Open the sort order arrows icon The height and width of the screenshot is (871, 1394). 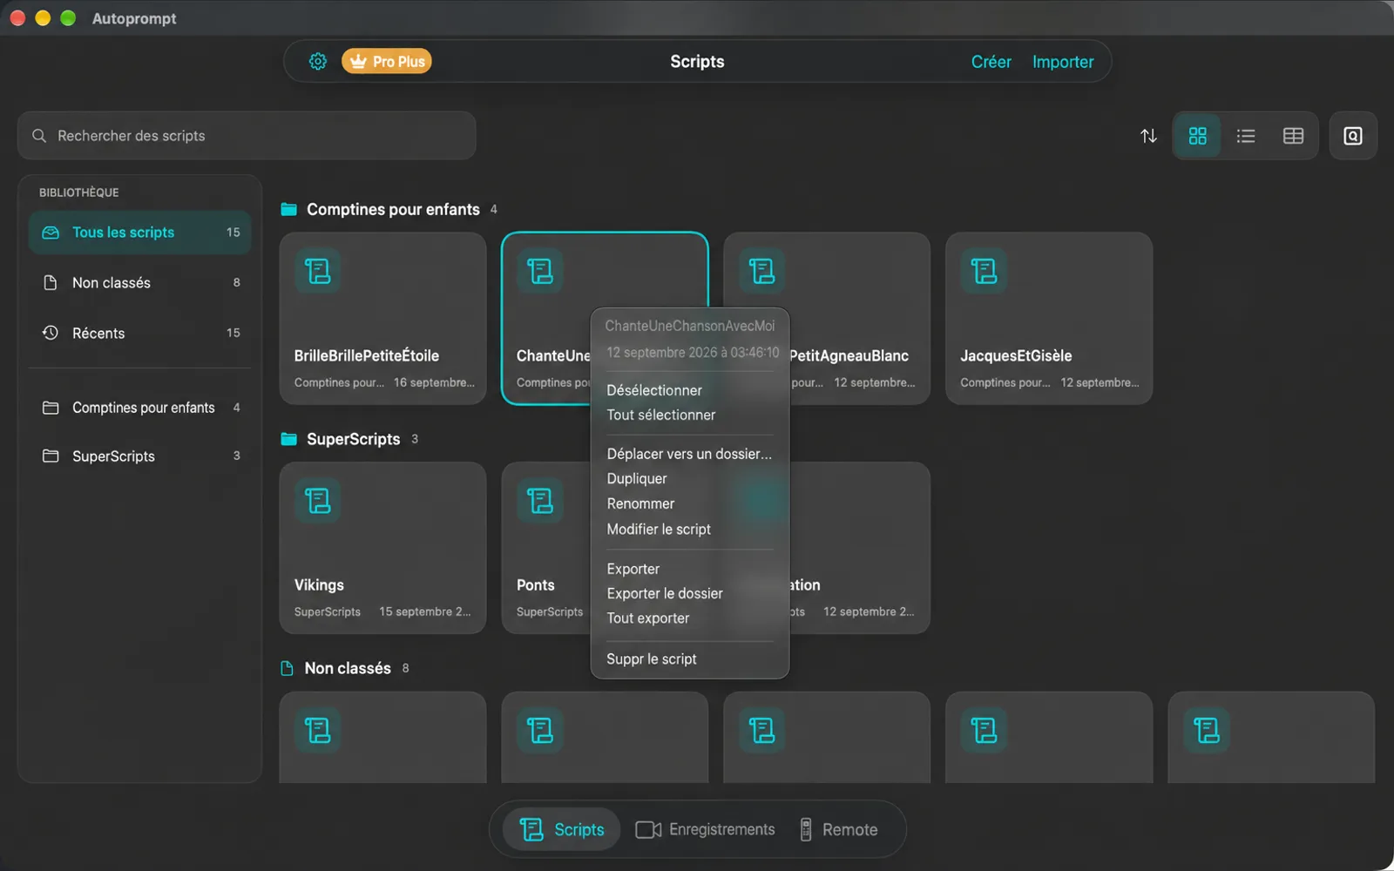[1148, 136]
